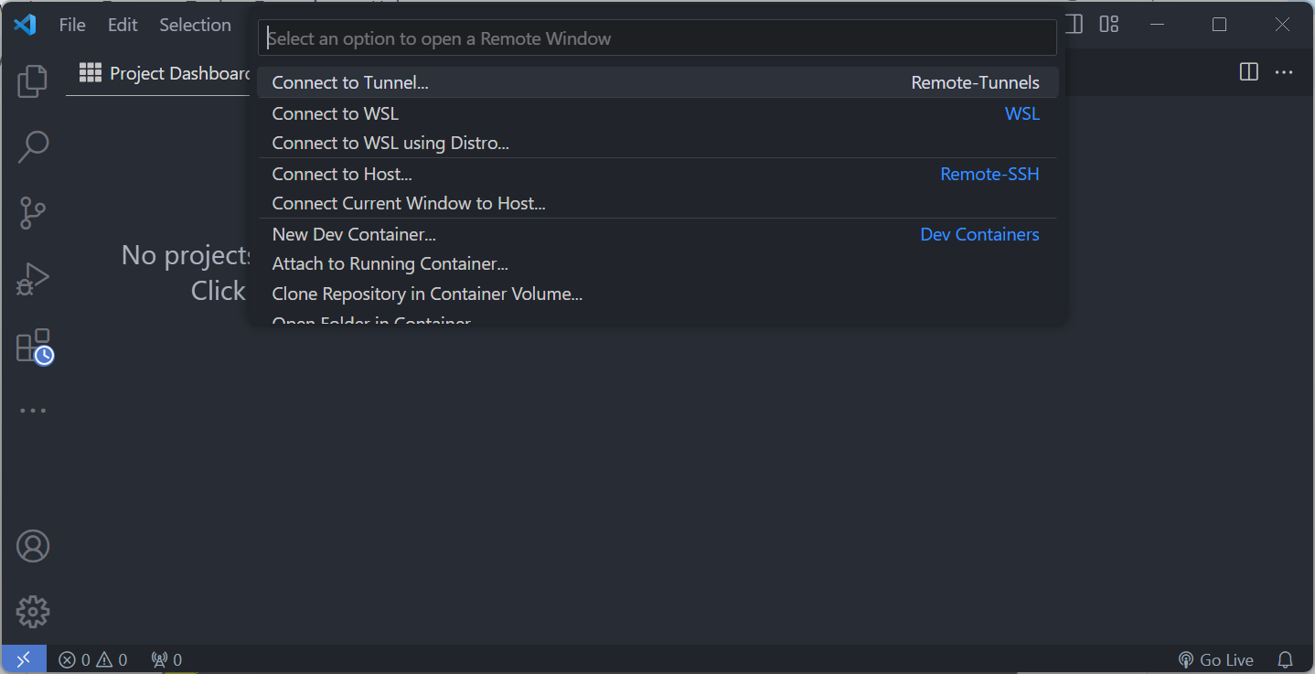Choose Attach to Running Container
Image resolution: width=1315 pixels, height=674 pixels.
coord(657,263)
